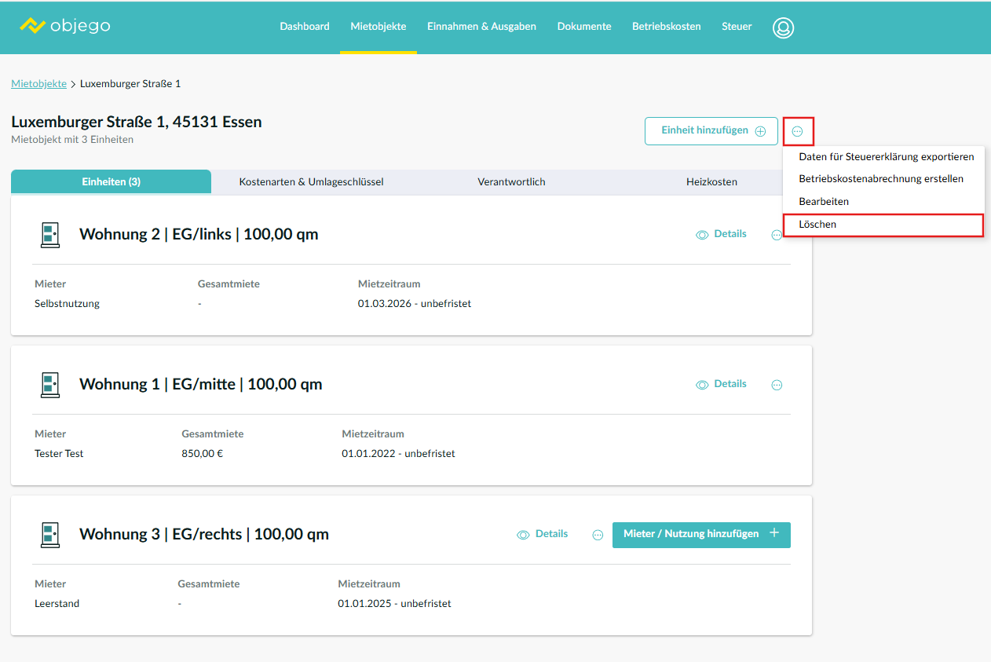
Task: Open the Heizkosten tab
Action: pos(711,182)
